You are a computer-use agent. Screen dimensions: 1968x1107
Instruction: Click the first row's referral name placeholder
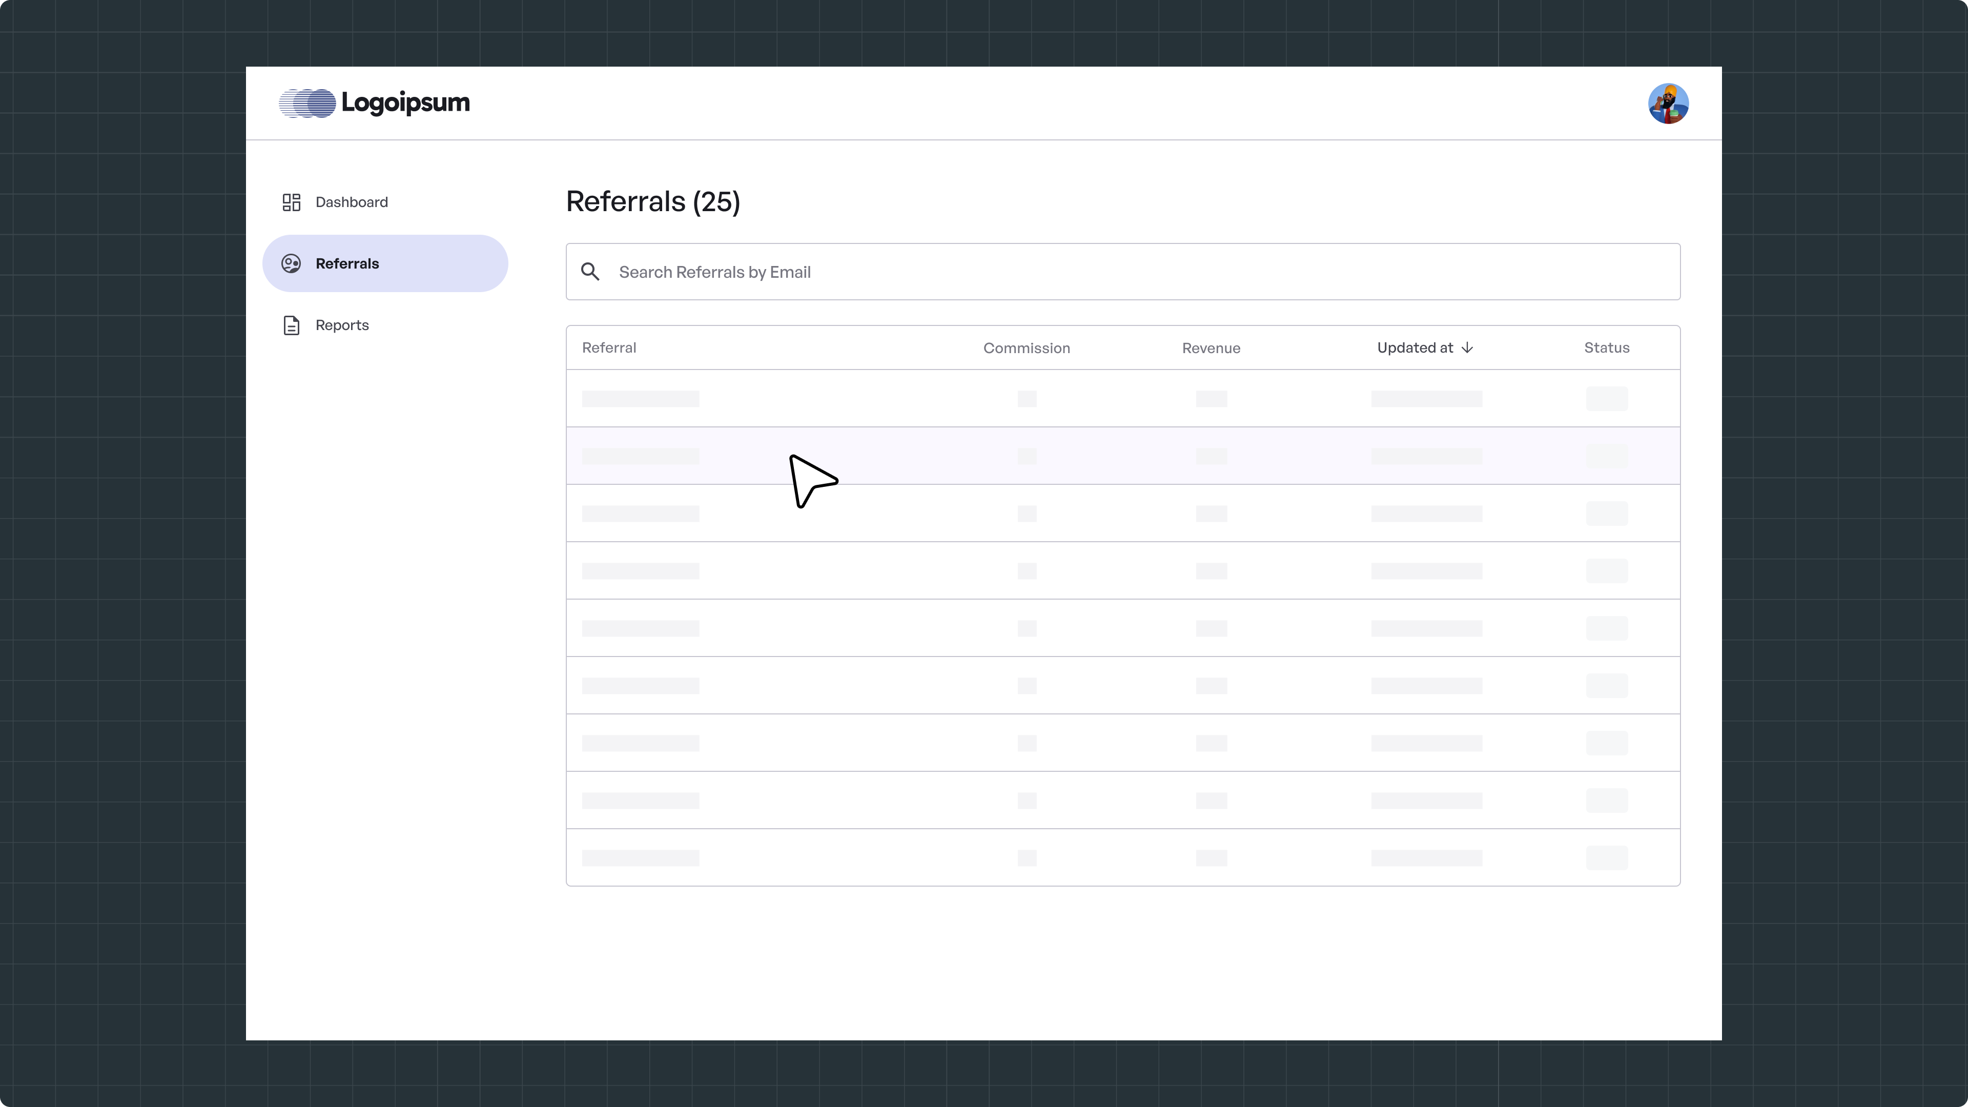click(640, 399)
